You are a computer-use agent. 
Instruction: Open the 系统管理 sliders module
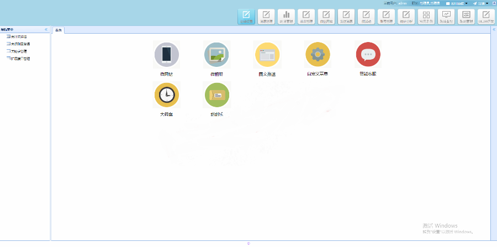[466, 17]
